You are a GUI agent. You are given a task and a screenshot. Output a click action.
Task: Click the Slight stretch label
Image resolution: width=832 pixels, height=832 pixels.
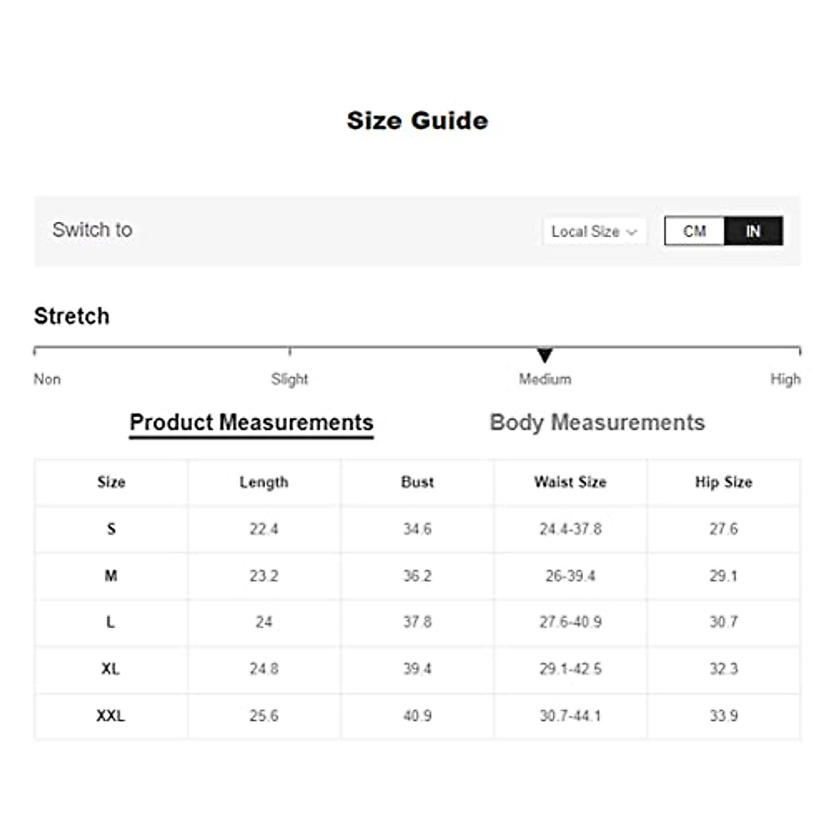pos(289,379)
